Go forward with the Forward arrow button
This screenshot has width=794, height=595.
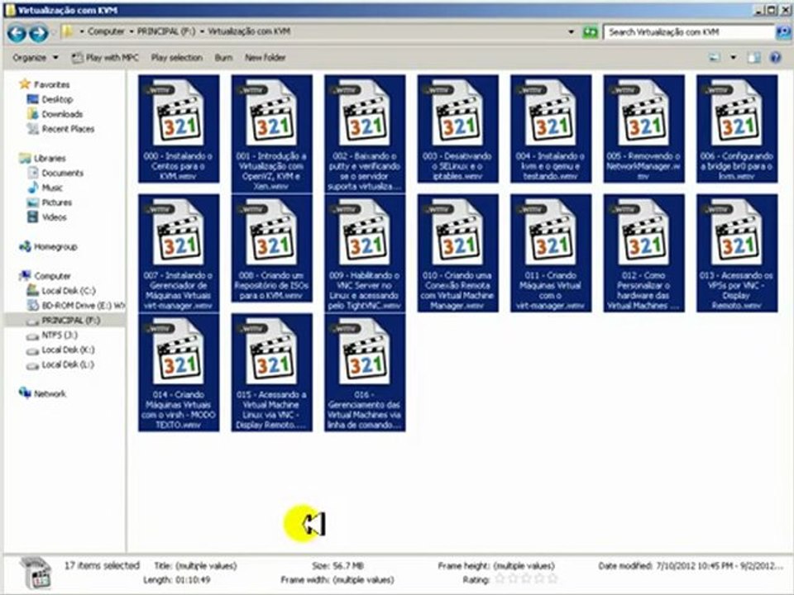pyautogui.click(x=39, y=33)
